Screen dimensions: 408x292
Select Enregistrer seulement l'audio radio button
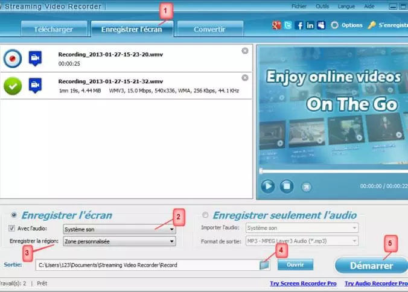tap(205, 215)
